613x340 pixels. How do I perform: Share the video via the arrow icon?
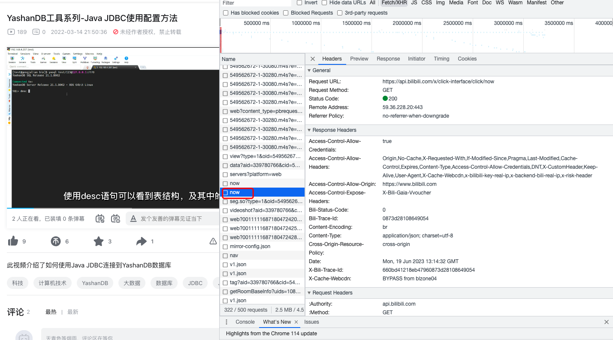pyautogui.click(x=142, y=241)
